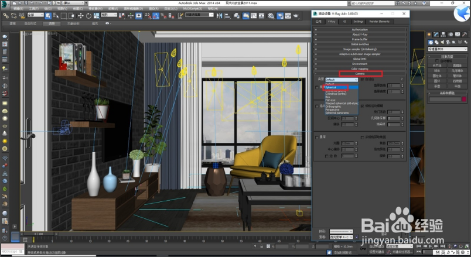Viewport: 471px width, 257px height.
Task: Choose the Rectangular Selection Region tool
Action: (x=64, y=16)
